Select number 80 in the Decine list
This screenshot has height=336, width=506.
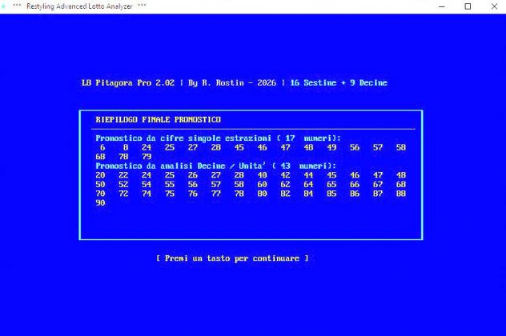click(x=262, y=194)
